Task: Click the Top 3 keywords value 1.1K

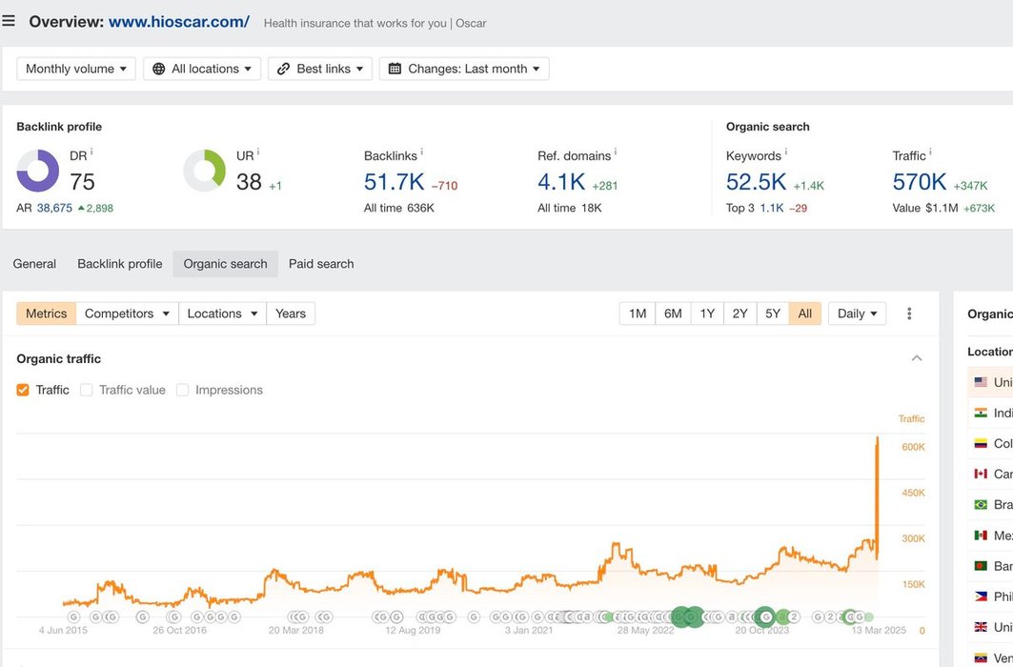Action: pyautogui.click(x=771, y=208)
